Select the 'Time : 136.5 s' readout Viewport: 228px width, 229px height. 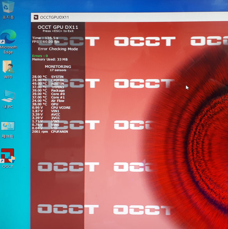click(45, 38)
